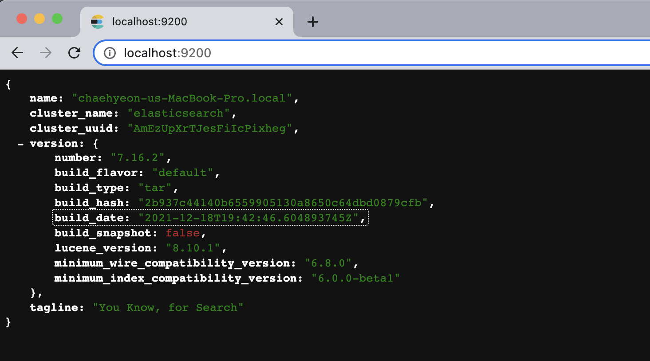Click the green full-screen window button
The height and width of the screenshot is (361, 650).
pyautogui.click(x=57, y=18)
